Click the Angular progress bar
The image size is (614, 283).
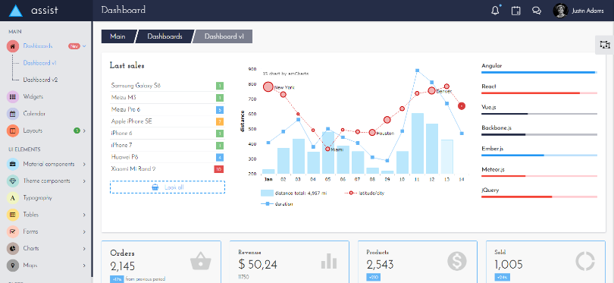[539, 73]
